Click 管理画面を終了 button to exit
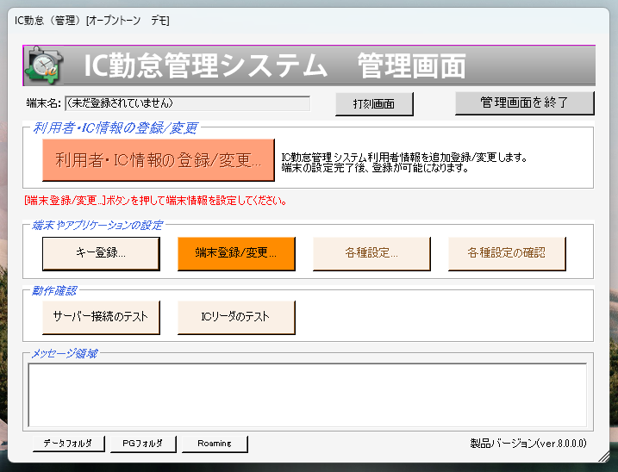The image size is (618, 472). click(x=524, y=103)
